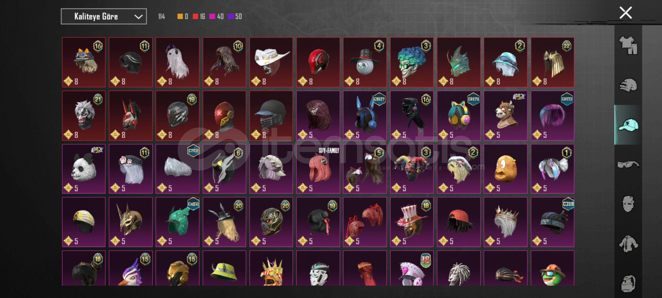This screenshot has height=298, width=662.
Task: Select the highlighted cap headwear category
Action: [x=628, y=125]
